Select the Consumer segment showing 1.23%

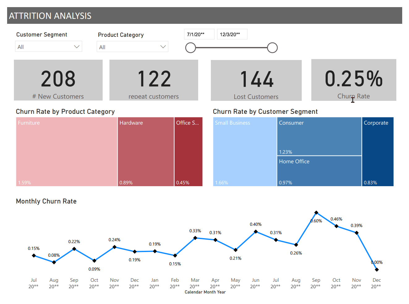point(319,136)
